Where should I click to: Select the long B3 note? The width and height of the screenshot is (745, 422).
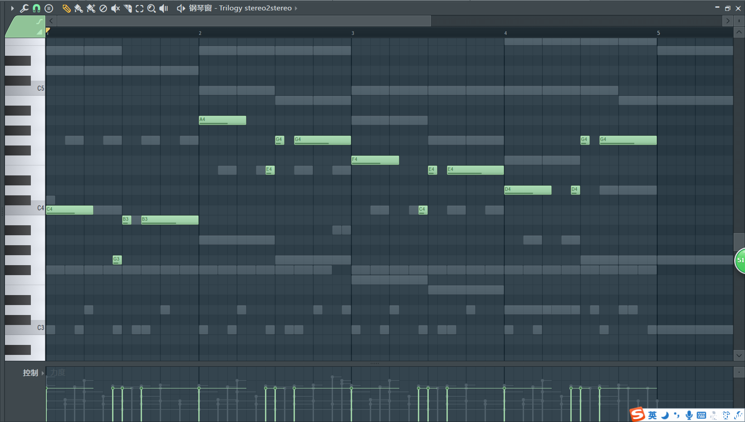coord(170,220)
